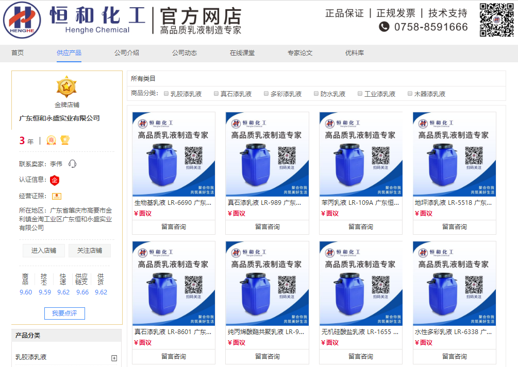Image resolution: width=518 pixels, height=367 pixels.
Task: Click ¥面议 price under 真石漆乳液 LR-989
Action: [237, 214]
